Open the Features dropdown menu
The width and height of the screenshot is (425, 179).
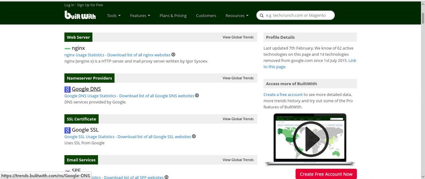click(x=140, y=16)
